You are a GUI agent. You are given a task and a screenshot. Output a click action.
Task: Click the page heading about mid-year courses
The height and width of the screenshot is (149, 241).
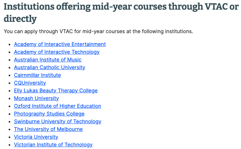click(x=121, y=13)
